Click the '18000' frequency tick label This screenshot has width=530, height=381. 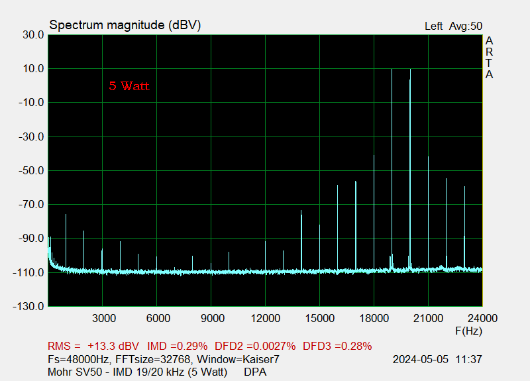point(374,318)
